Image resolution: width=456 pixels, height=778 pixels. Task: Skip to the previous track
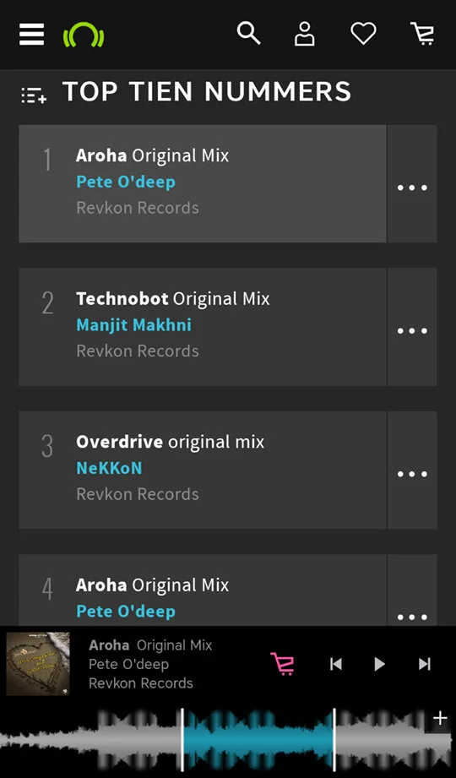336,664
